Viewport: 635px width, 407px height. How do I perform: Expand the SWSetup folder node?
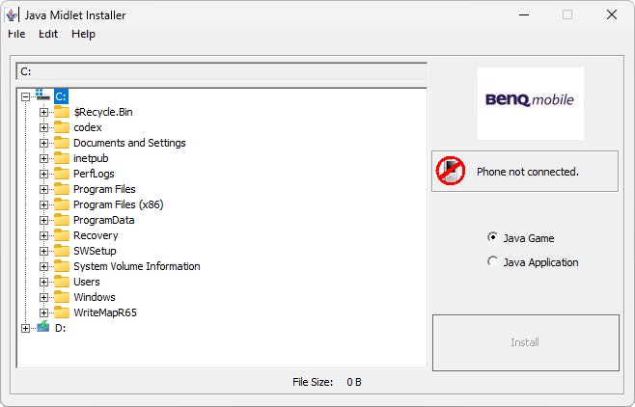tap(43, 251)
